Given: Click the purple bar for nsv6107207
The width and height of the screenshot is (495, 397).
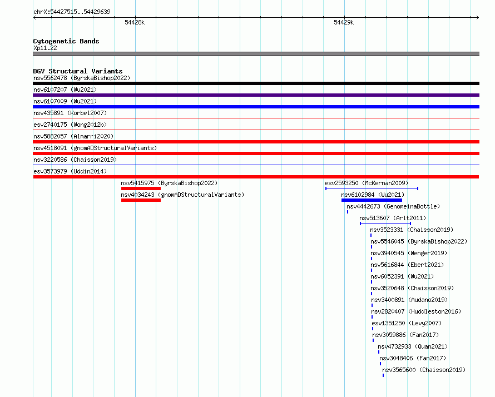Looking at the screenshot, I should (x=256, y=95).
